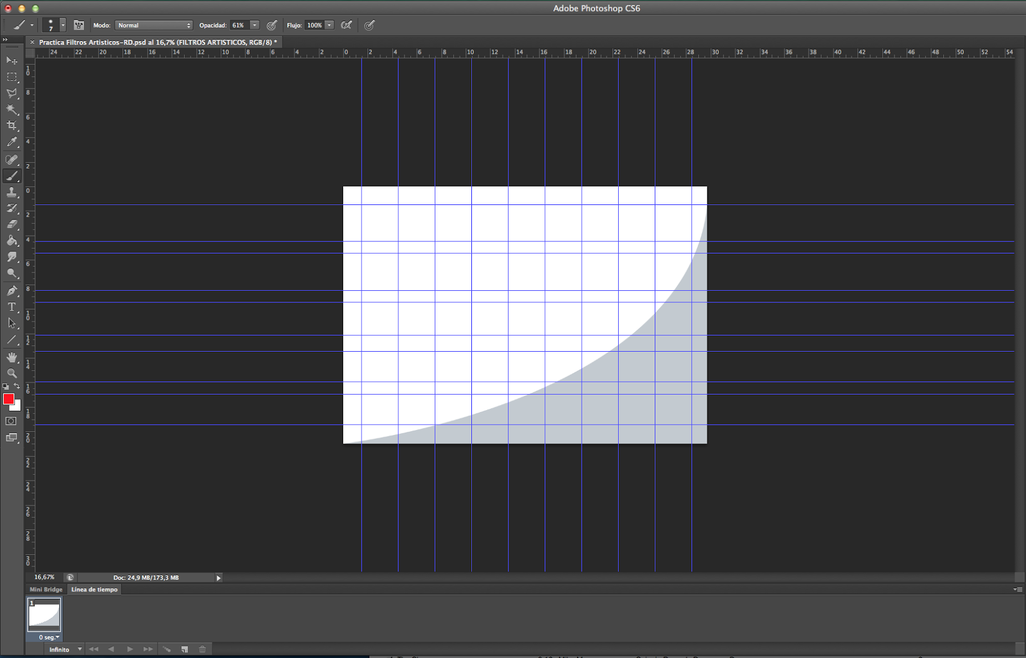Screen dimensions: 1026x658
Task: Click the status bar share icon
Action: coord(70,577)
